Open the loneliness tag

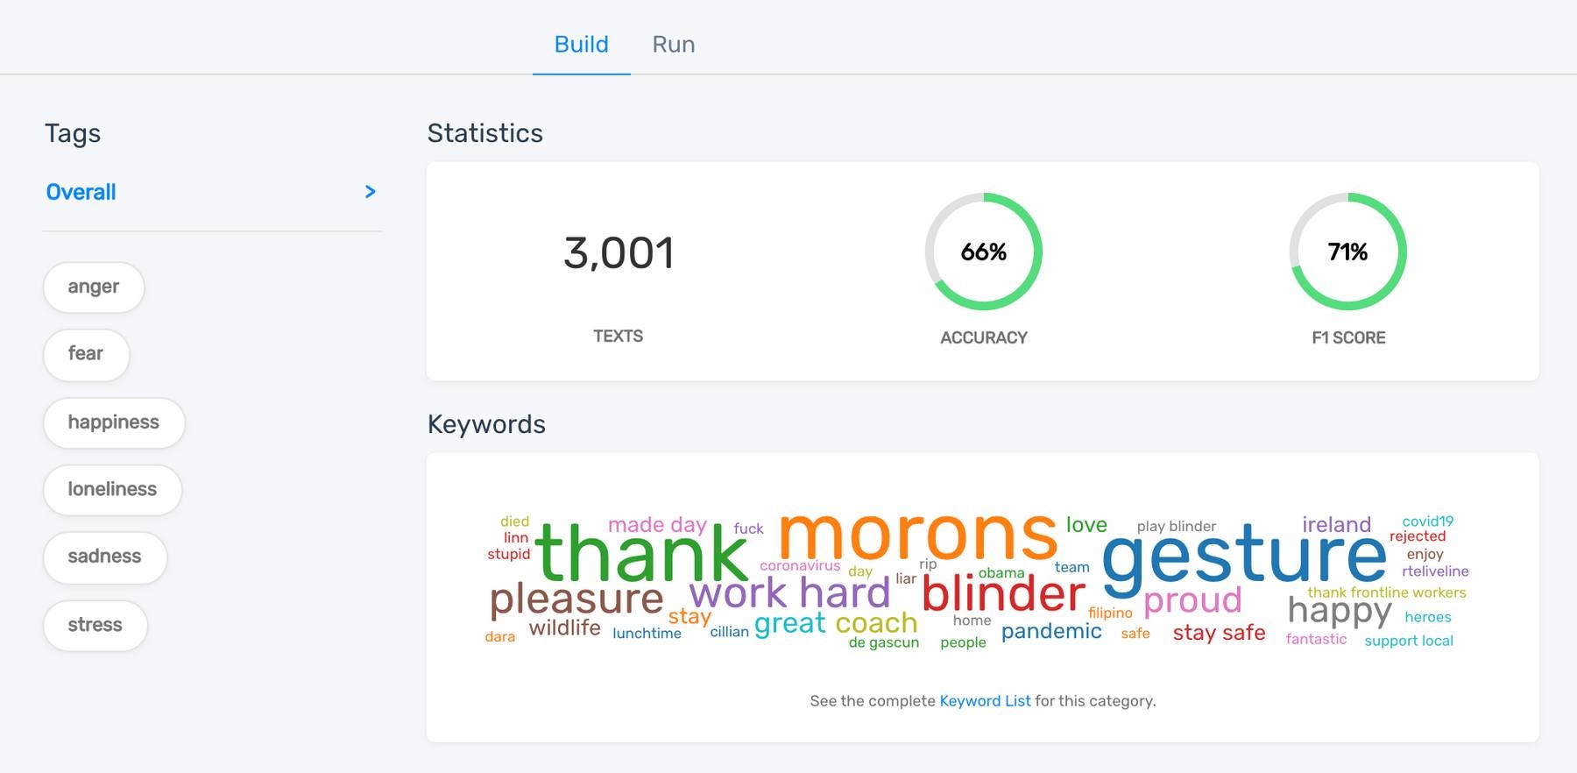112,489
